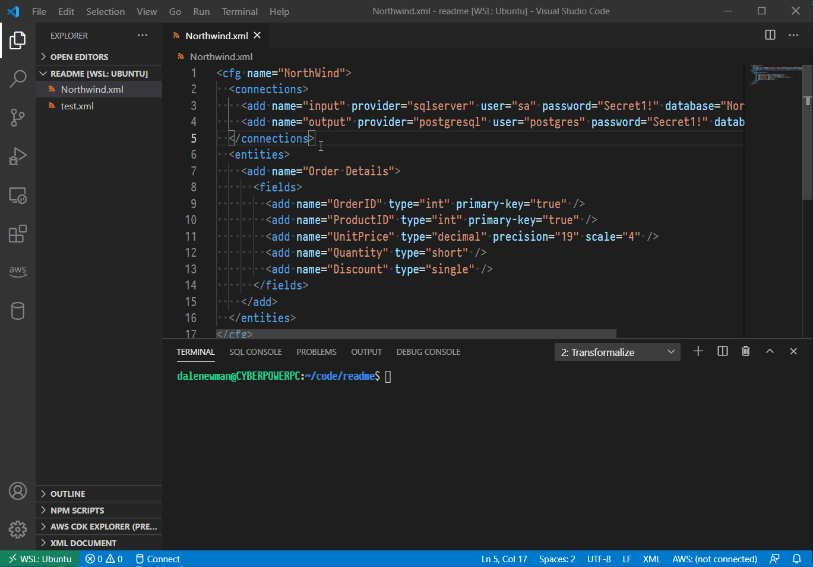Switch to the Debug Console tab
Viewport: 813px width, 567px height.
[428, 352]
